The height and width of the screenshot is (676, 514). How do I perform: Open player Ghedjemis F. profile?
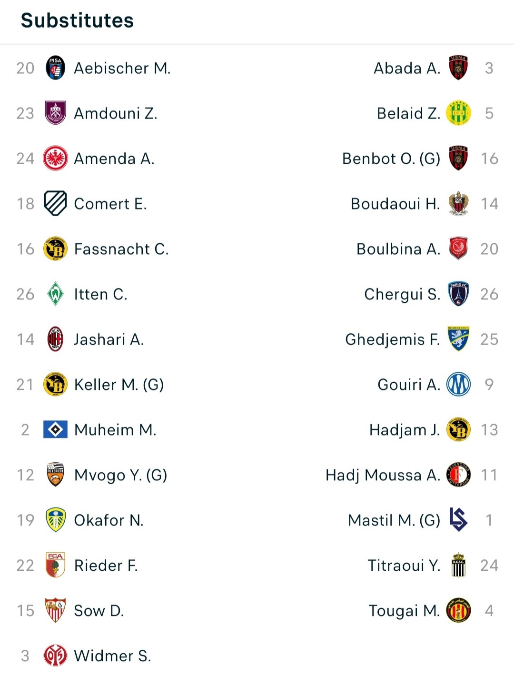click(393, 339)
